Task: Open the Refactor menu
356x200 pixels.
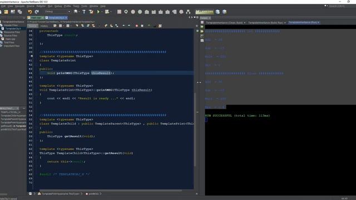Action: [41, 6]
